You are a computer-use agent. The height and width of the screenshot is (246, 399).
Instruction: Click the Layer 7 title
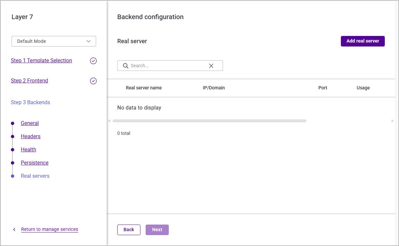(22, 17)
